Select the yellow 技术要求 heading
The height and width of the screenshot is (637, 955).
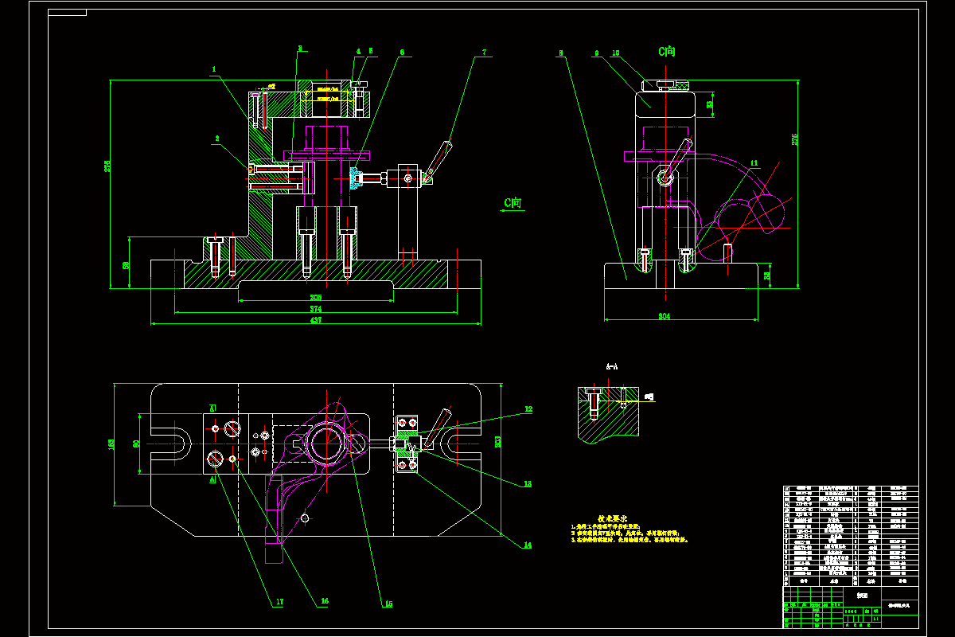(x=613, y=518)
